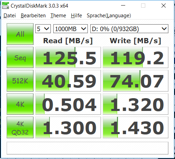The height and width of the screenshot is (159, 175).
Task: Click the 4K QD32 read result 1.300
Action: 68,128
